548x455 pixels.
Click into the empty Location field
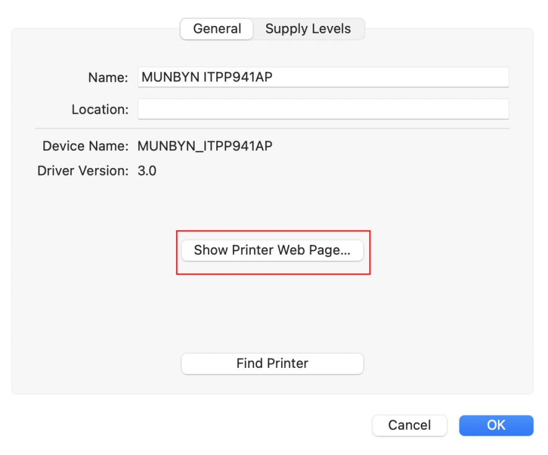click(323, 109)
